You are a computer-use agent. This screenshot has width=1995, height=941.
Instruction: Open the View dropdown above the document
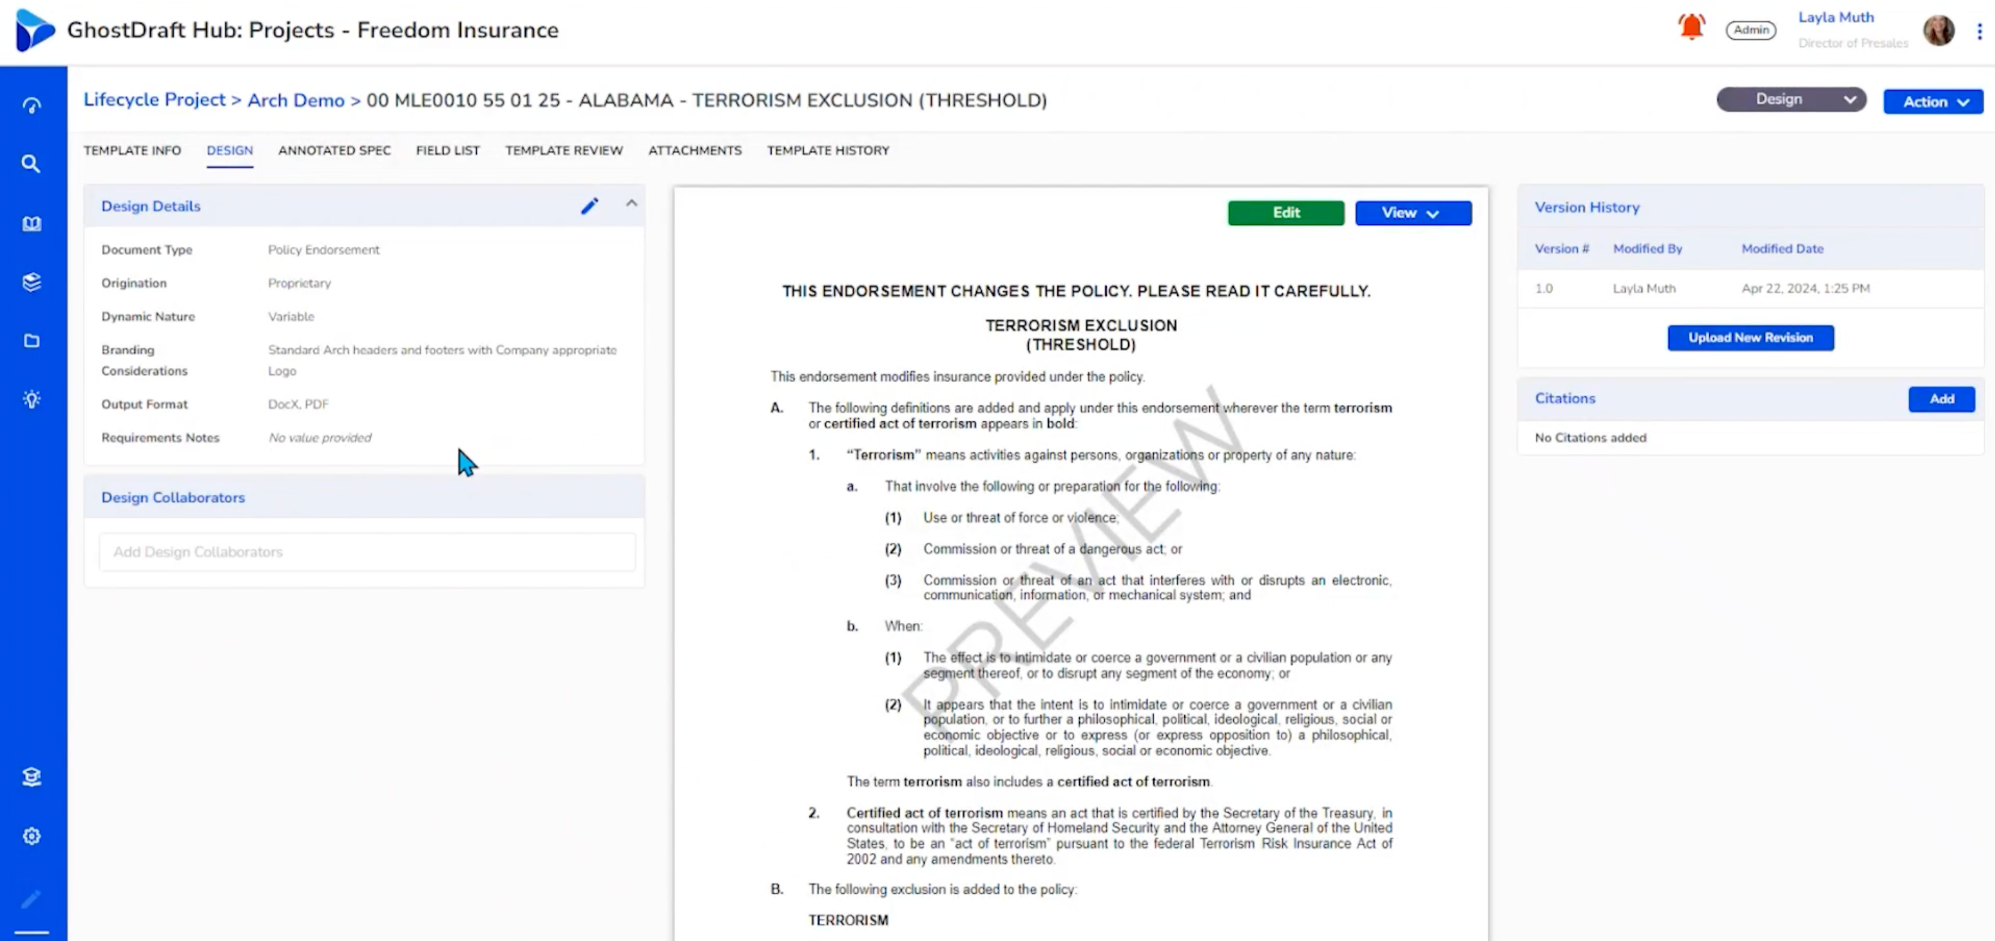coord(1412,213)
